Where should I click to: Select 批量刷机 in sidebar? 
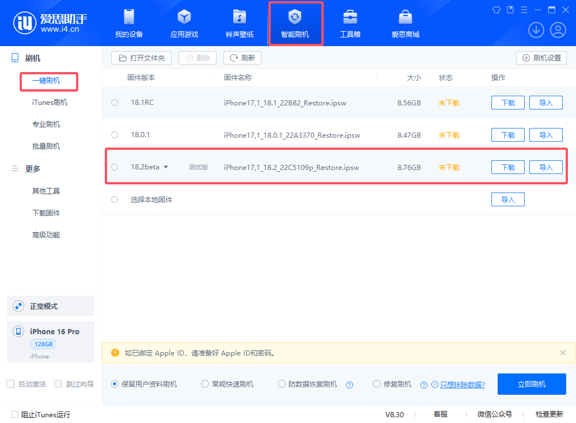[46, 146]
